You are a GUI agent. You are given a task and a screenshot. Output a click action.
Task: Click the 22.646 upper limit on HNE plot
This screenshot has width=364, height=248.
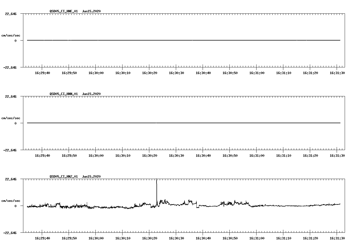(11, 14)
